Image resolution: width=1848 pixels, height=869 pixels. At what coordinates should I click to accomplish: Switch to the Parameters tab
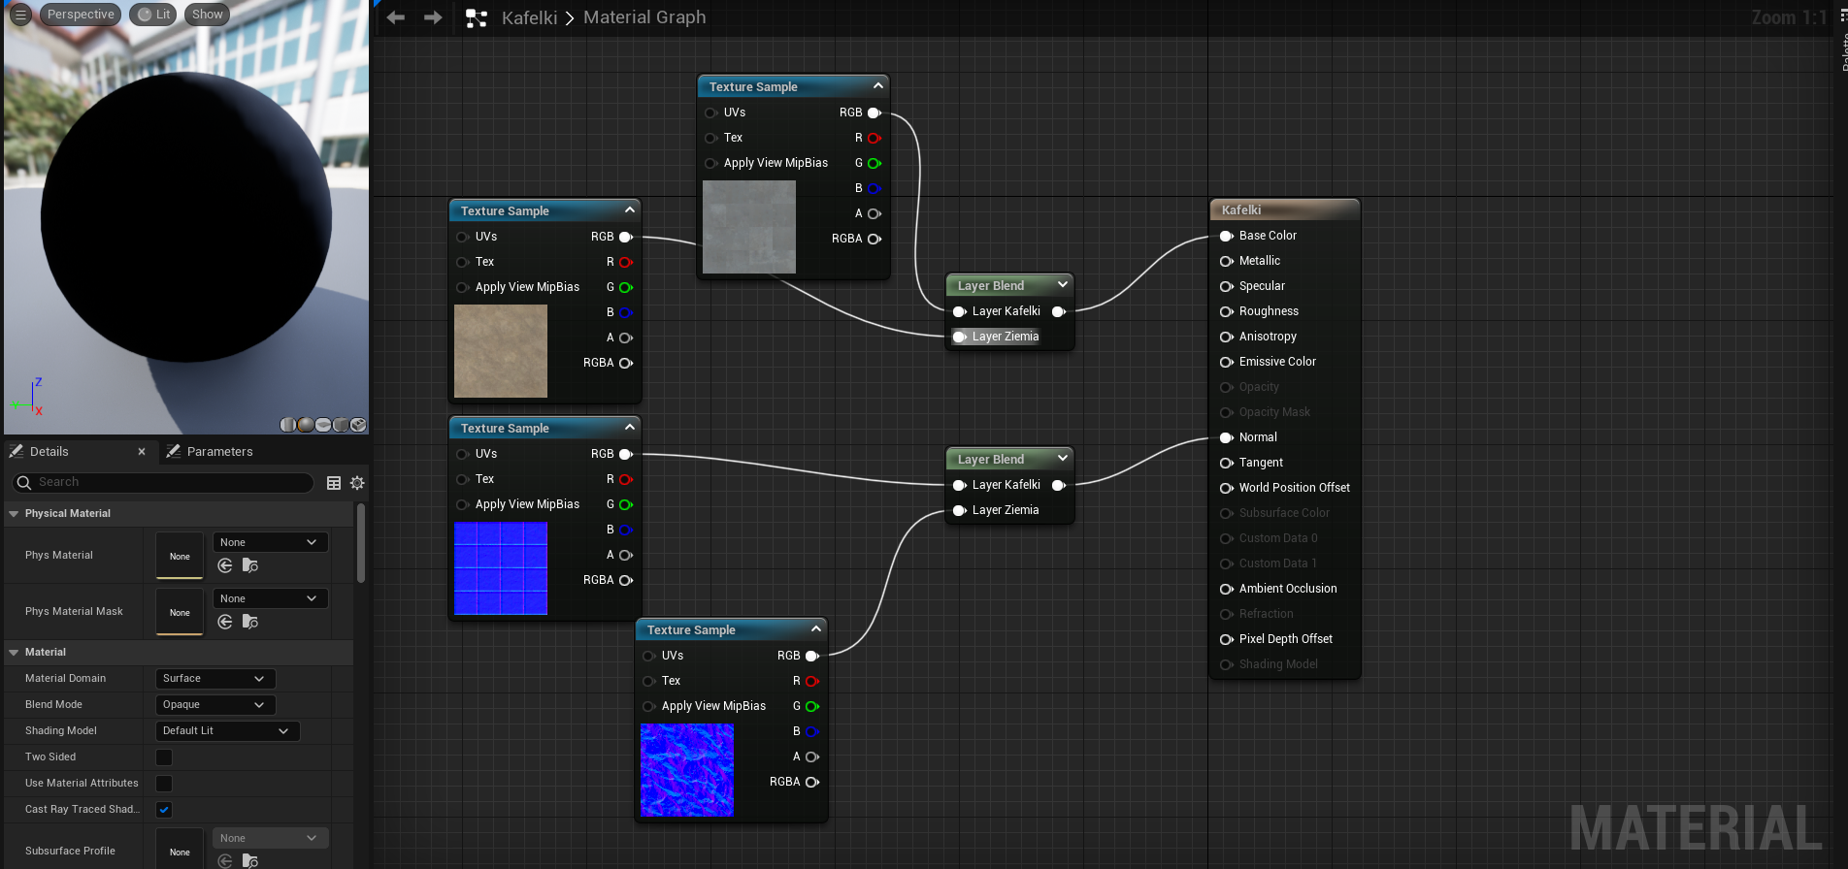tap(218, 452)
